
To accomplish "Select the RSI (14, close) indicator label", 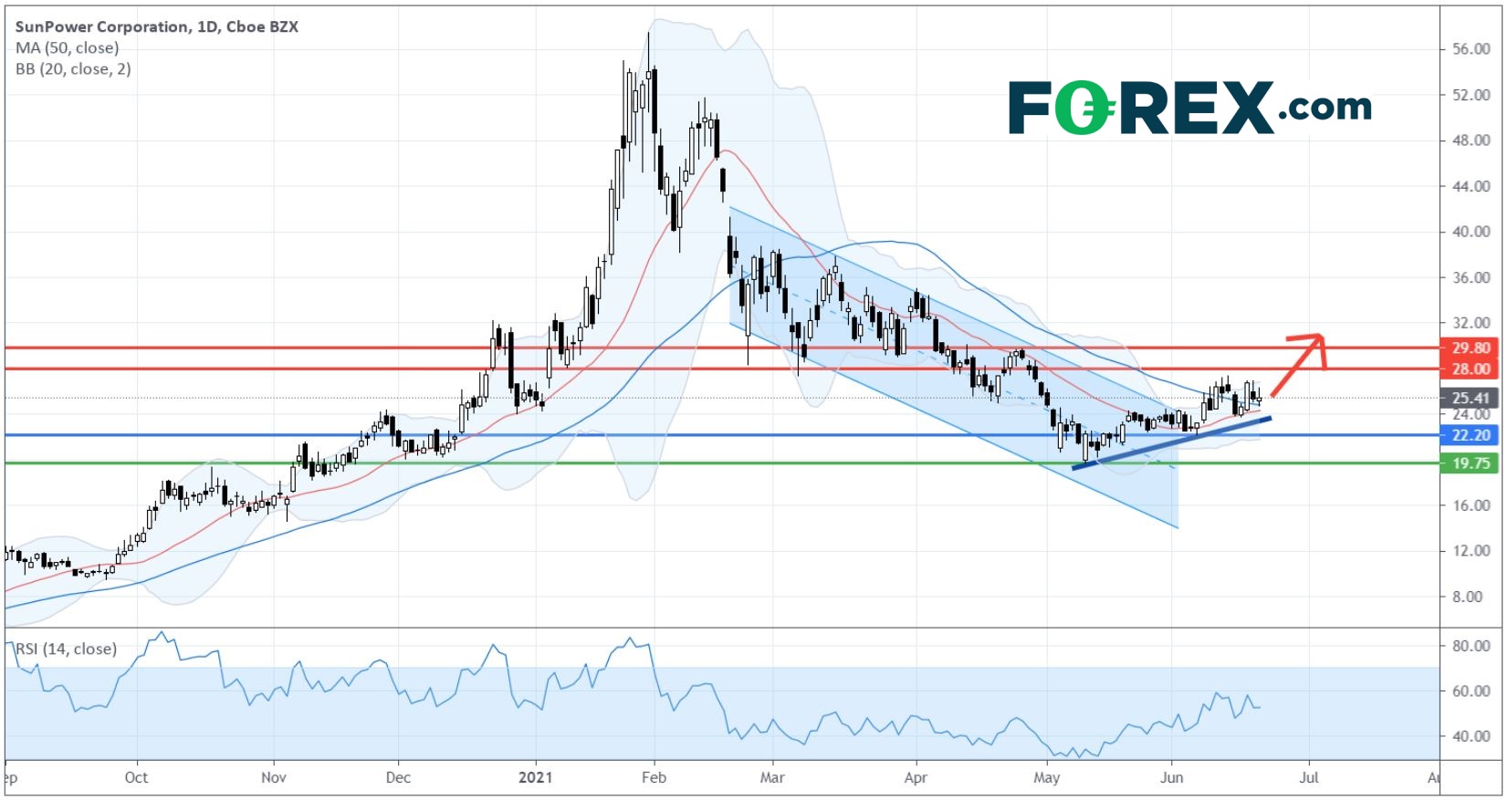I will coord(66,649).
